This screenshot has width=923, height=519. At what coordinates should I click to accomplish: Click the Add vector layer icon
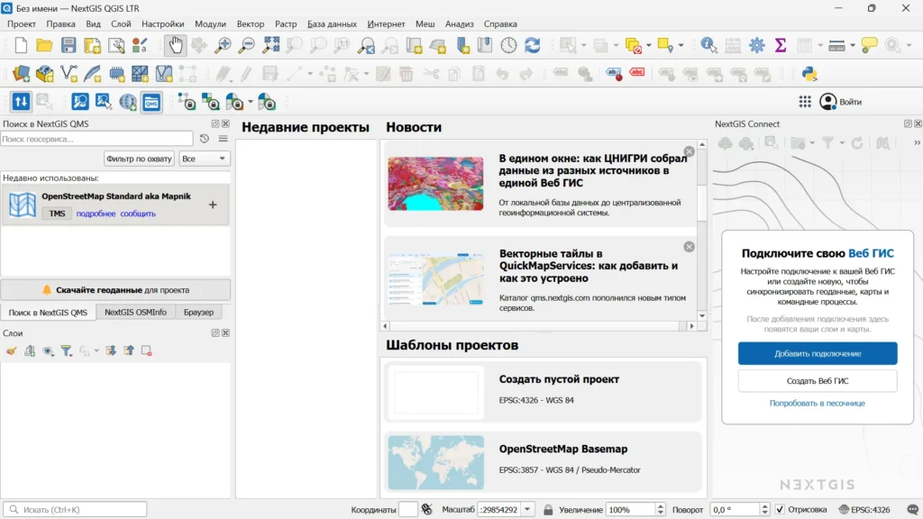click(69, 74)
